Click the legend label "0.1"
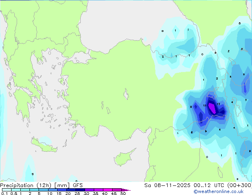Image resolution: width=252 pixels, height=195 pixels. pos(4,193)
